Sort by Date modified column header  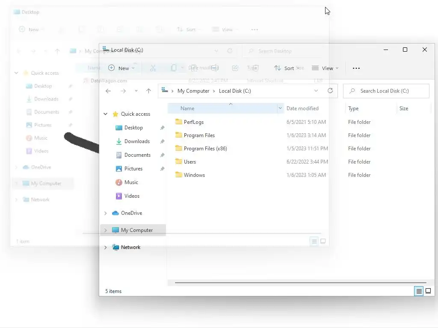point(302,108)
